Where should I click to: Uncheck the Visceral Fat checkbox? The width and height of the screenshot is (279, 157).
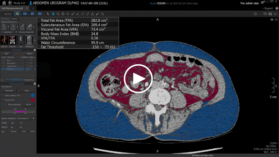tap(2, 100)
